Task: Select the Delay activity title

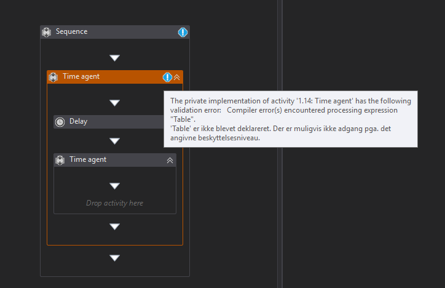Action: [78, 121]
